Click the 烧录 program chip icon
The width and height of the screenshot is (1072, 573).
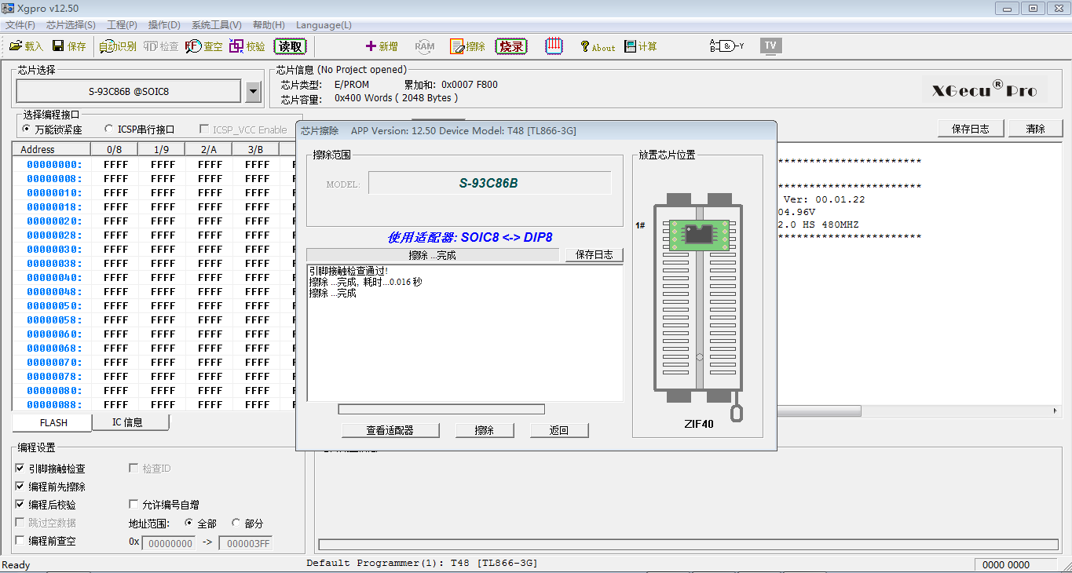coord(511,46)
